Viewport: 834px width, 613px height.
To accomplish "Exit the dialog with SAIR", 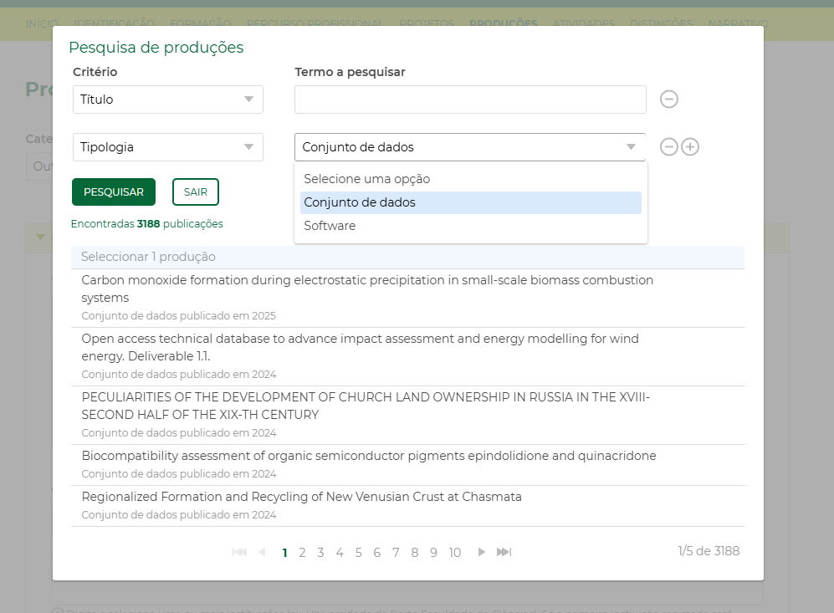I will pos(196,192).
